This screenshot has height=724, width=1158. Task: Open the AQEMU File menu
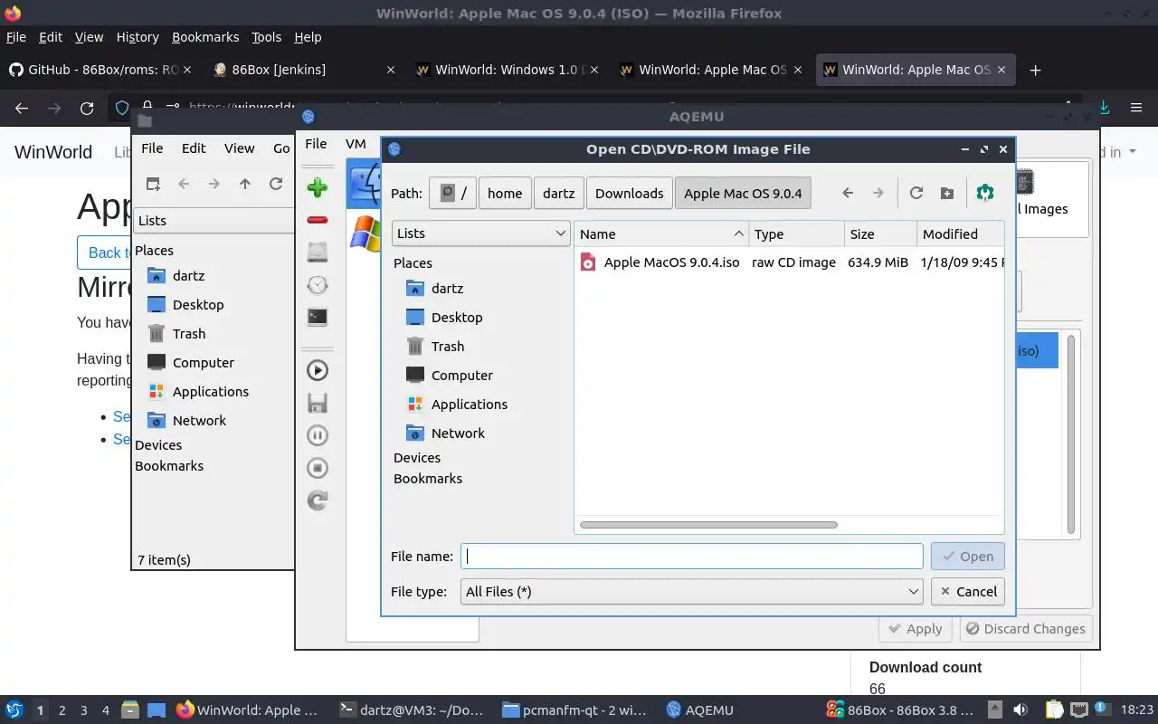[316, 144]
